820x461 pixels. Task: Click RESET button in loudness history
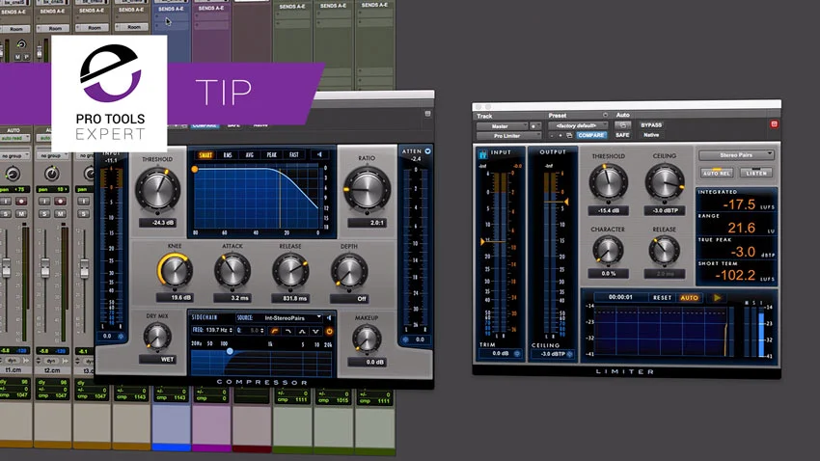click(x=662, y=297)
